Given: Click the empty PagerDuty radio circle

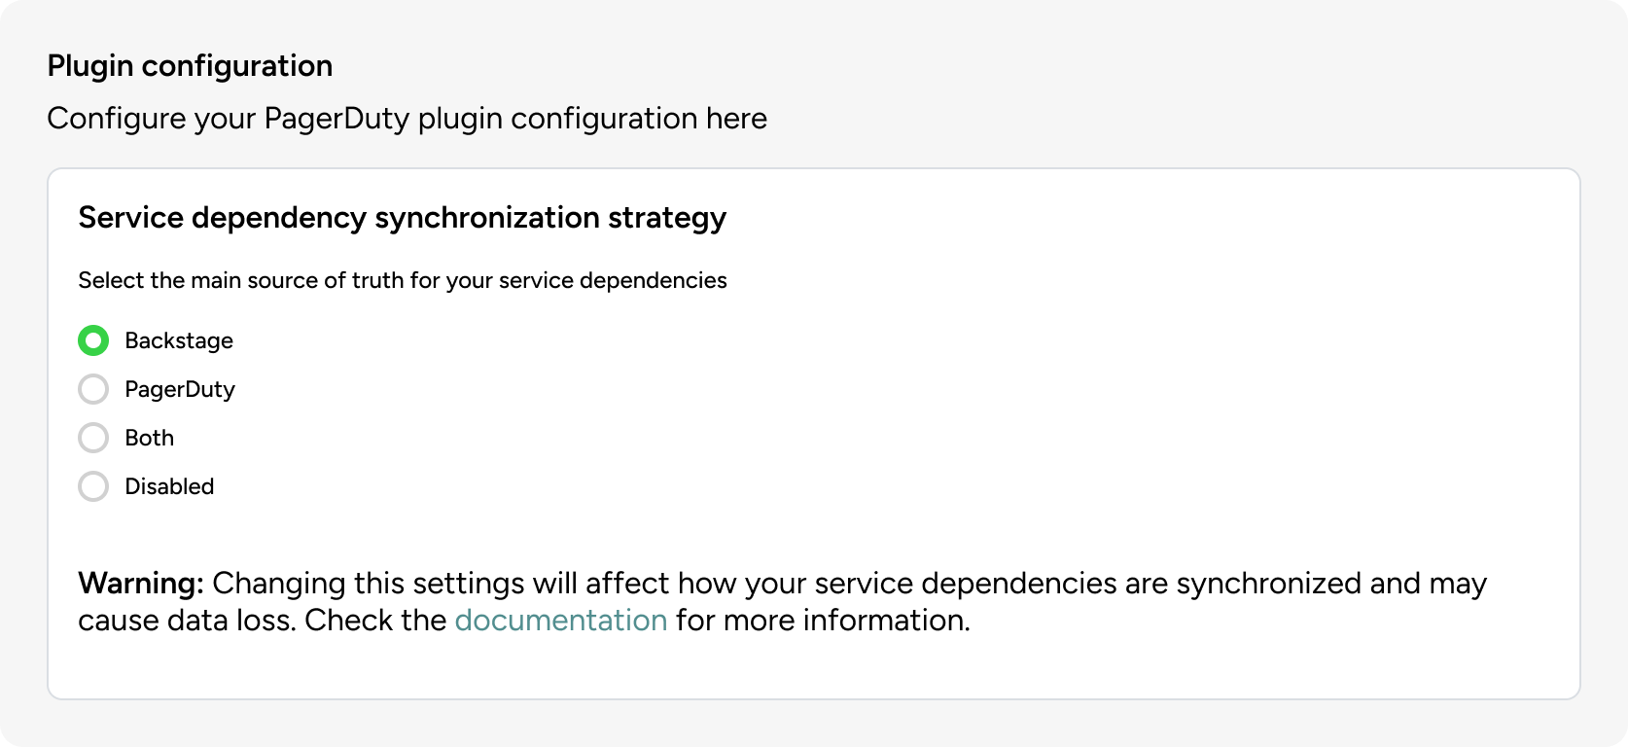Looking at the screenshot, I should click(93, 389).
